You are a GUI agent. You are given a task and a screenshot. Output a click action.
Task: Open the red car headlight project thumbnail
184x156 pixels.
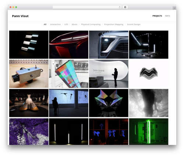(x=69, y=45)
